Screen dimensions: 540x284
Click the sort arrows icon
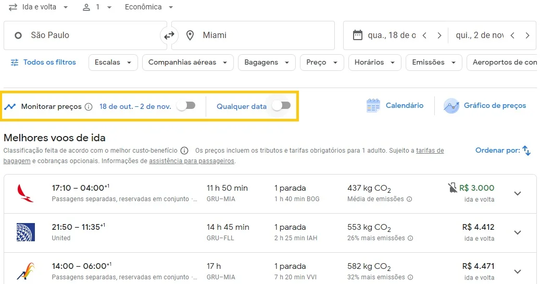click(x=526, y=151)
